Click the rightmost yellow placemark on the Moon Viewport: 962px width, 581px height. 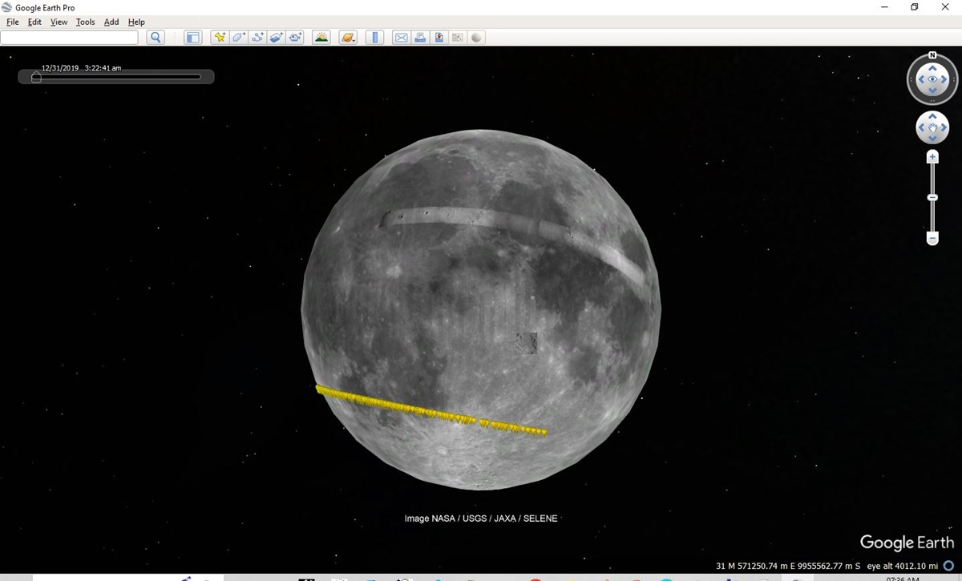pyautogui.click(x=544, y=432)
